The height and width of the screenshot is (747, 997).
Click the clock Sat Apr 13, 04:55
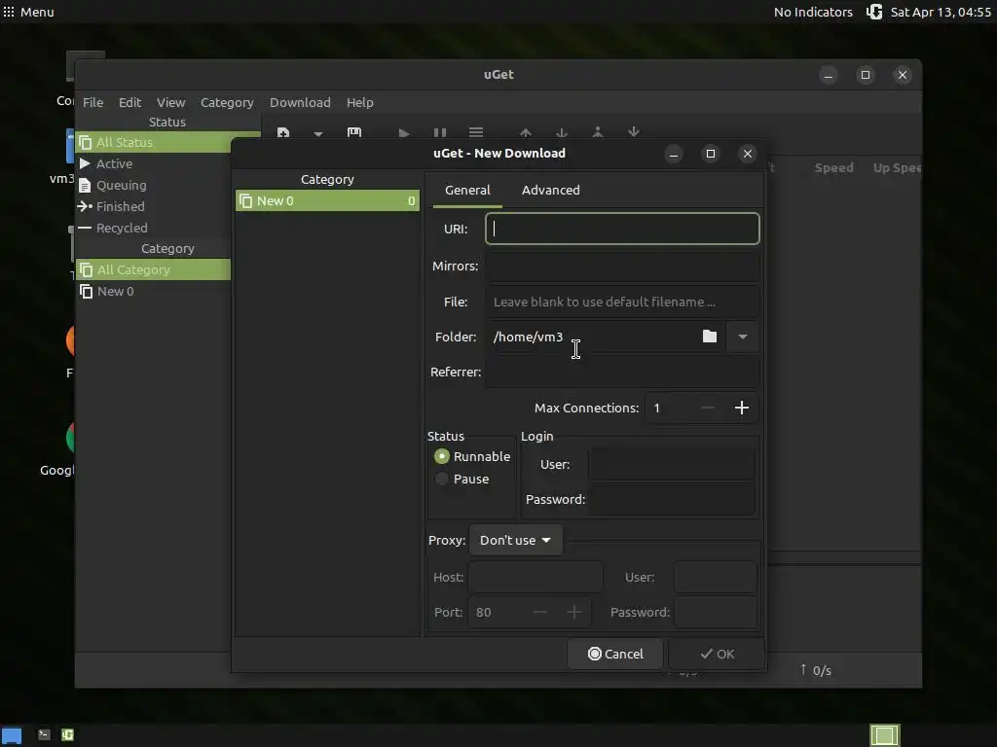(941, 12)
